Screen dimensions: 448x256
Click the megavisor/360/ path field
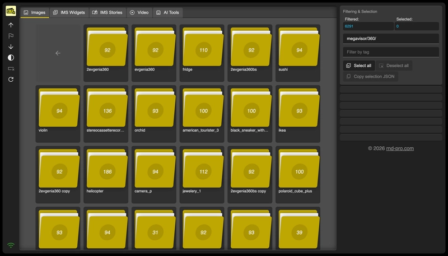tap(391, 39)
